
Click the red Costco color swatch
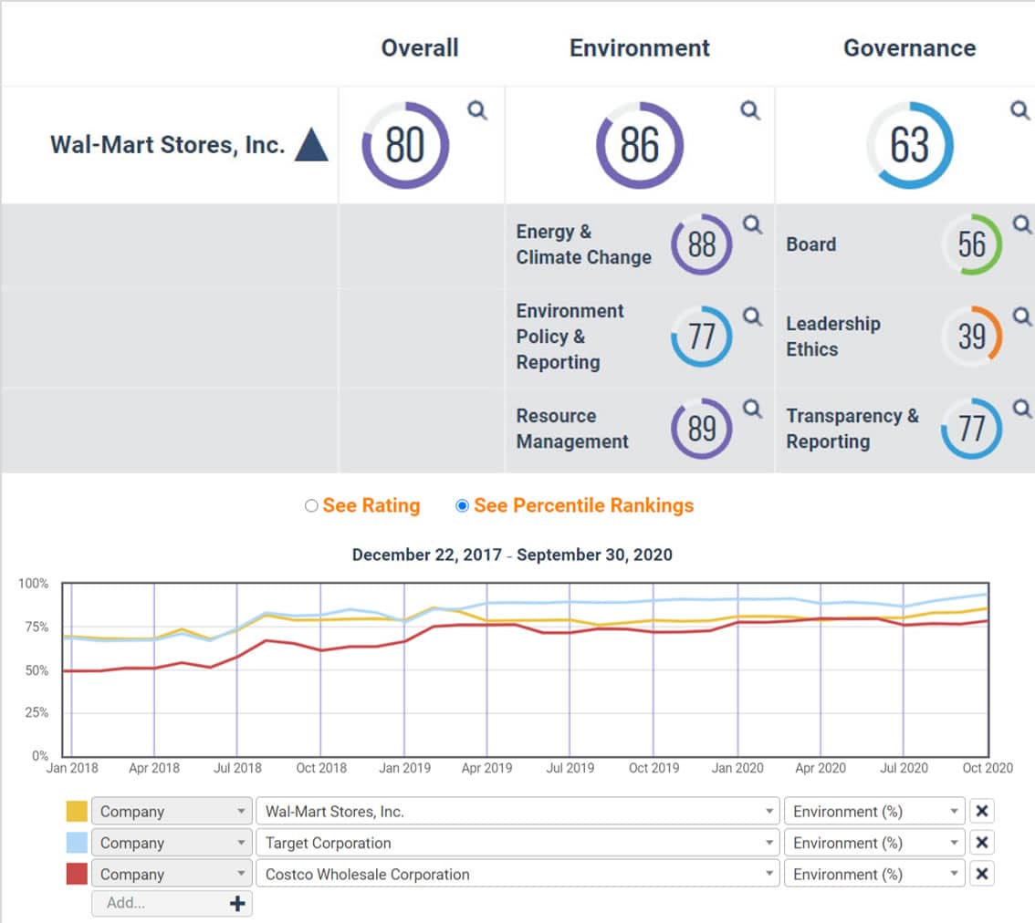pyautogui.click(x=77, y=874)
